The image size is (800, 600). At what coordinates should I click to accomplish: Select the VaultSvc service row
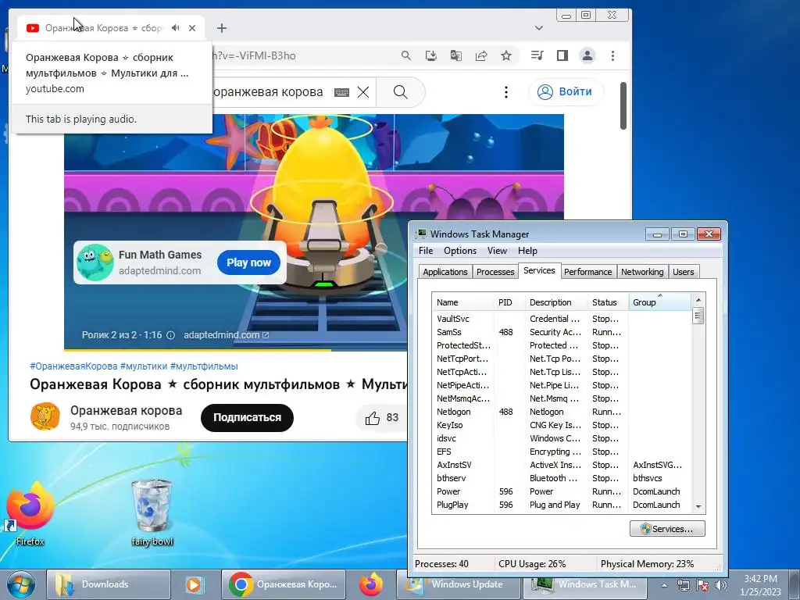(x=562, y=319)
